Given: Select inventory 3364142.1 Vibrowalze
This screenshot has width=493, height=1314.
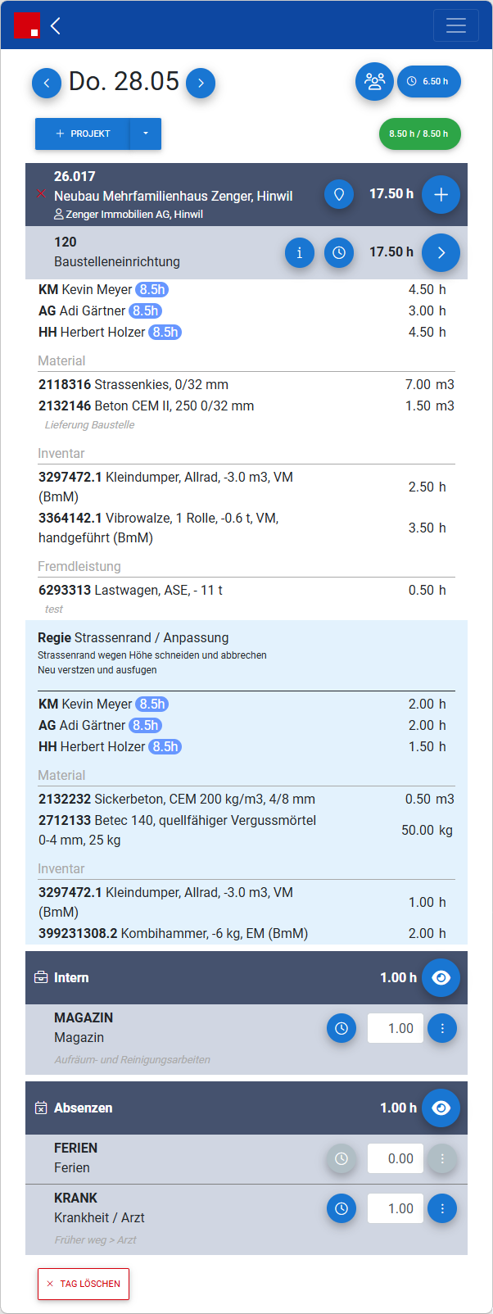Looking at the screenshot, I should click(246, 528).
